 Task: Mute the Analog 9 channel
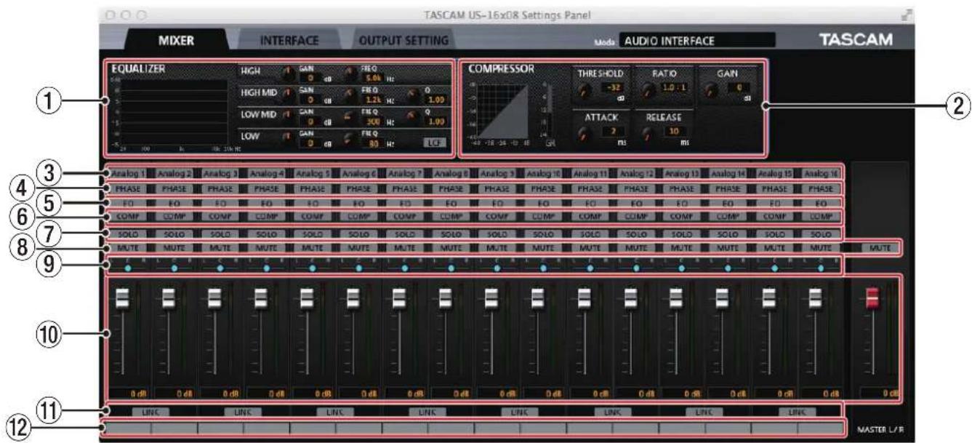tap(497, 248)
